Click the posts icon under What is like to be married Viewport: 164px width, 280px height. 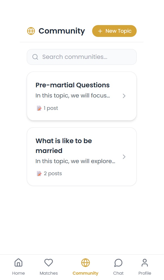[x=39, y=173]
